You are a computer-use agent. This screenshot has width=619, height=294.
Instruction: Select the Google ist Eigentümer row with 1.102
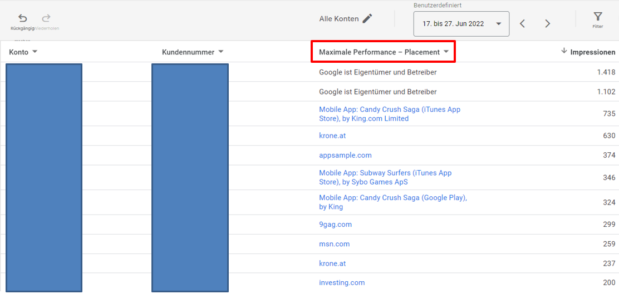pyautogui.click(x=309, y=92)
